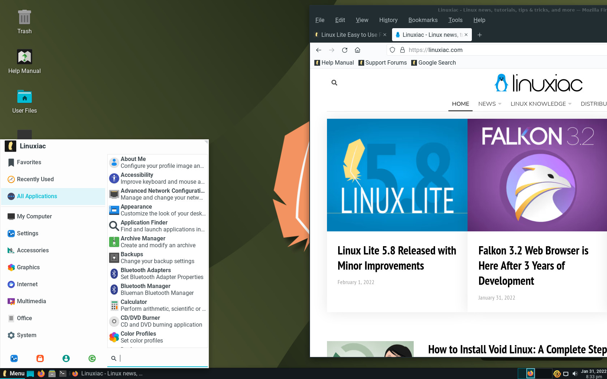Viewport: 607px width, 379px height.
Task: Click the Home button in Firefox toolbar
Action: (x=357, y=50)
